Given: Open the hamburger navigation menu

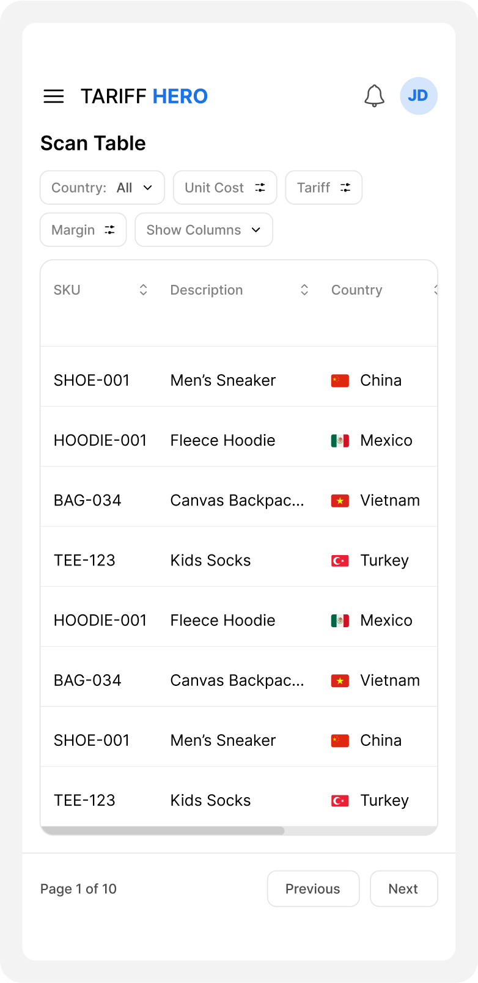Looking at the screenshot, I should point(54,96).
